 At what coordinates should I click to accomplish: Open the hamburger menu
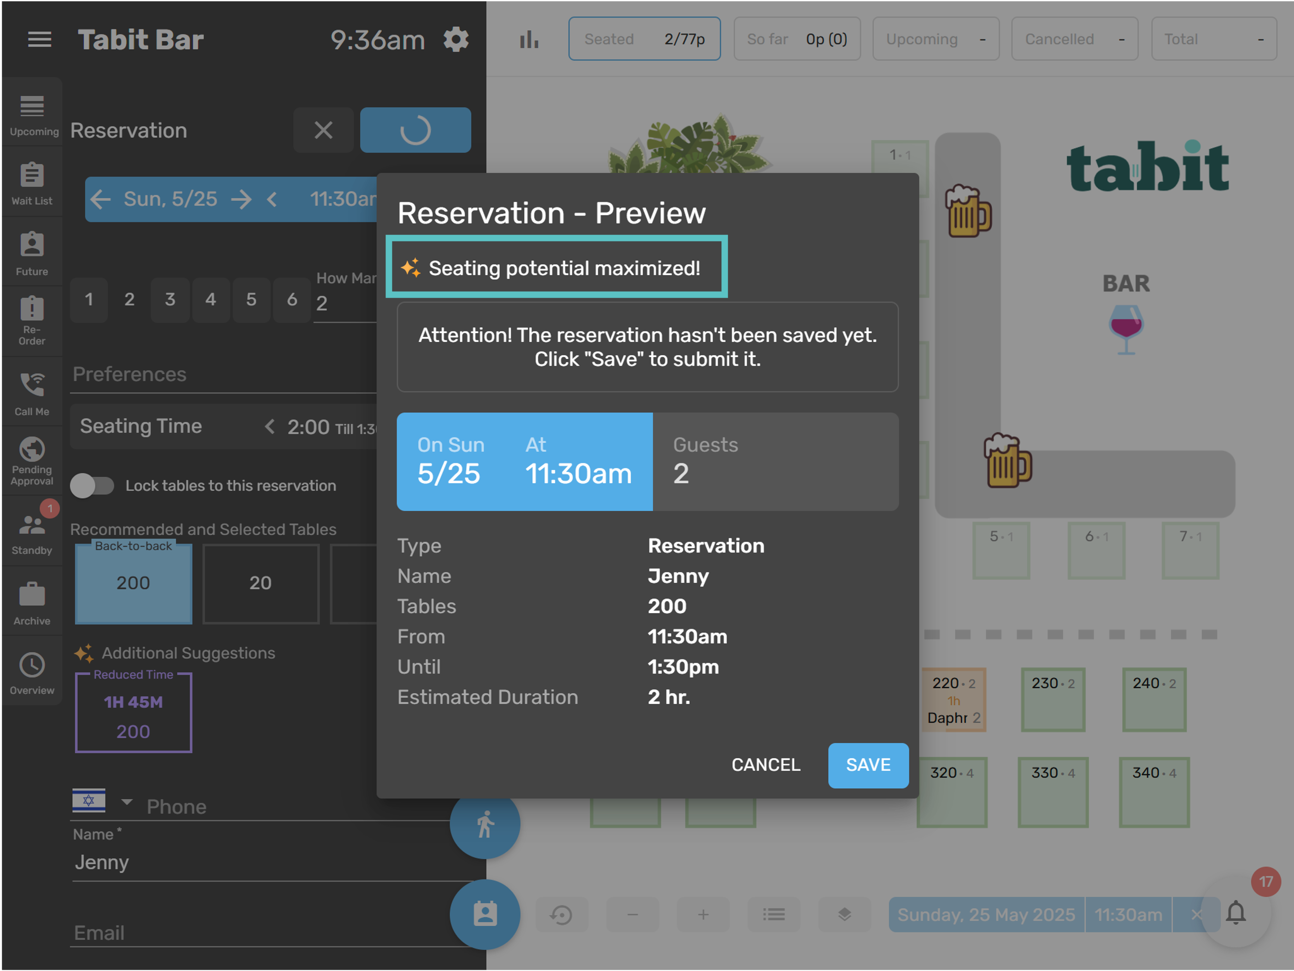pos(39,39)
